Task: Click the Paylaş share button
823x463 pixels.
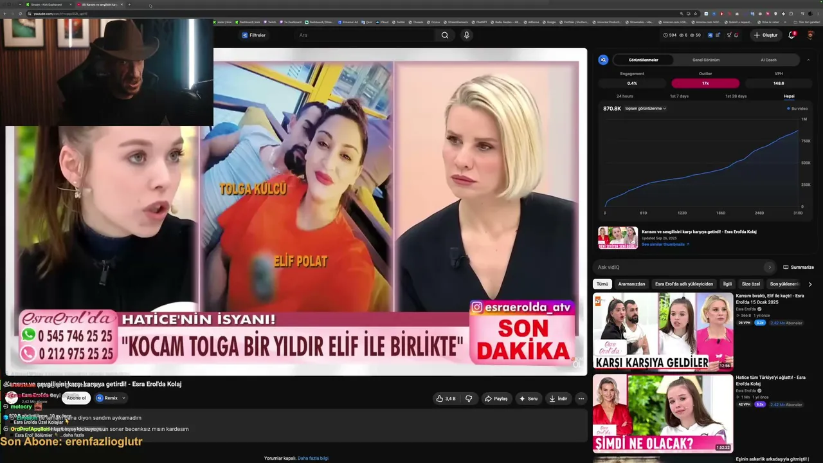Action: [x=496, y=399]
